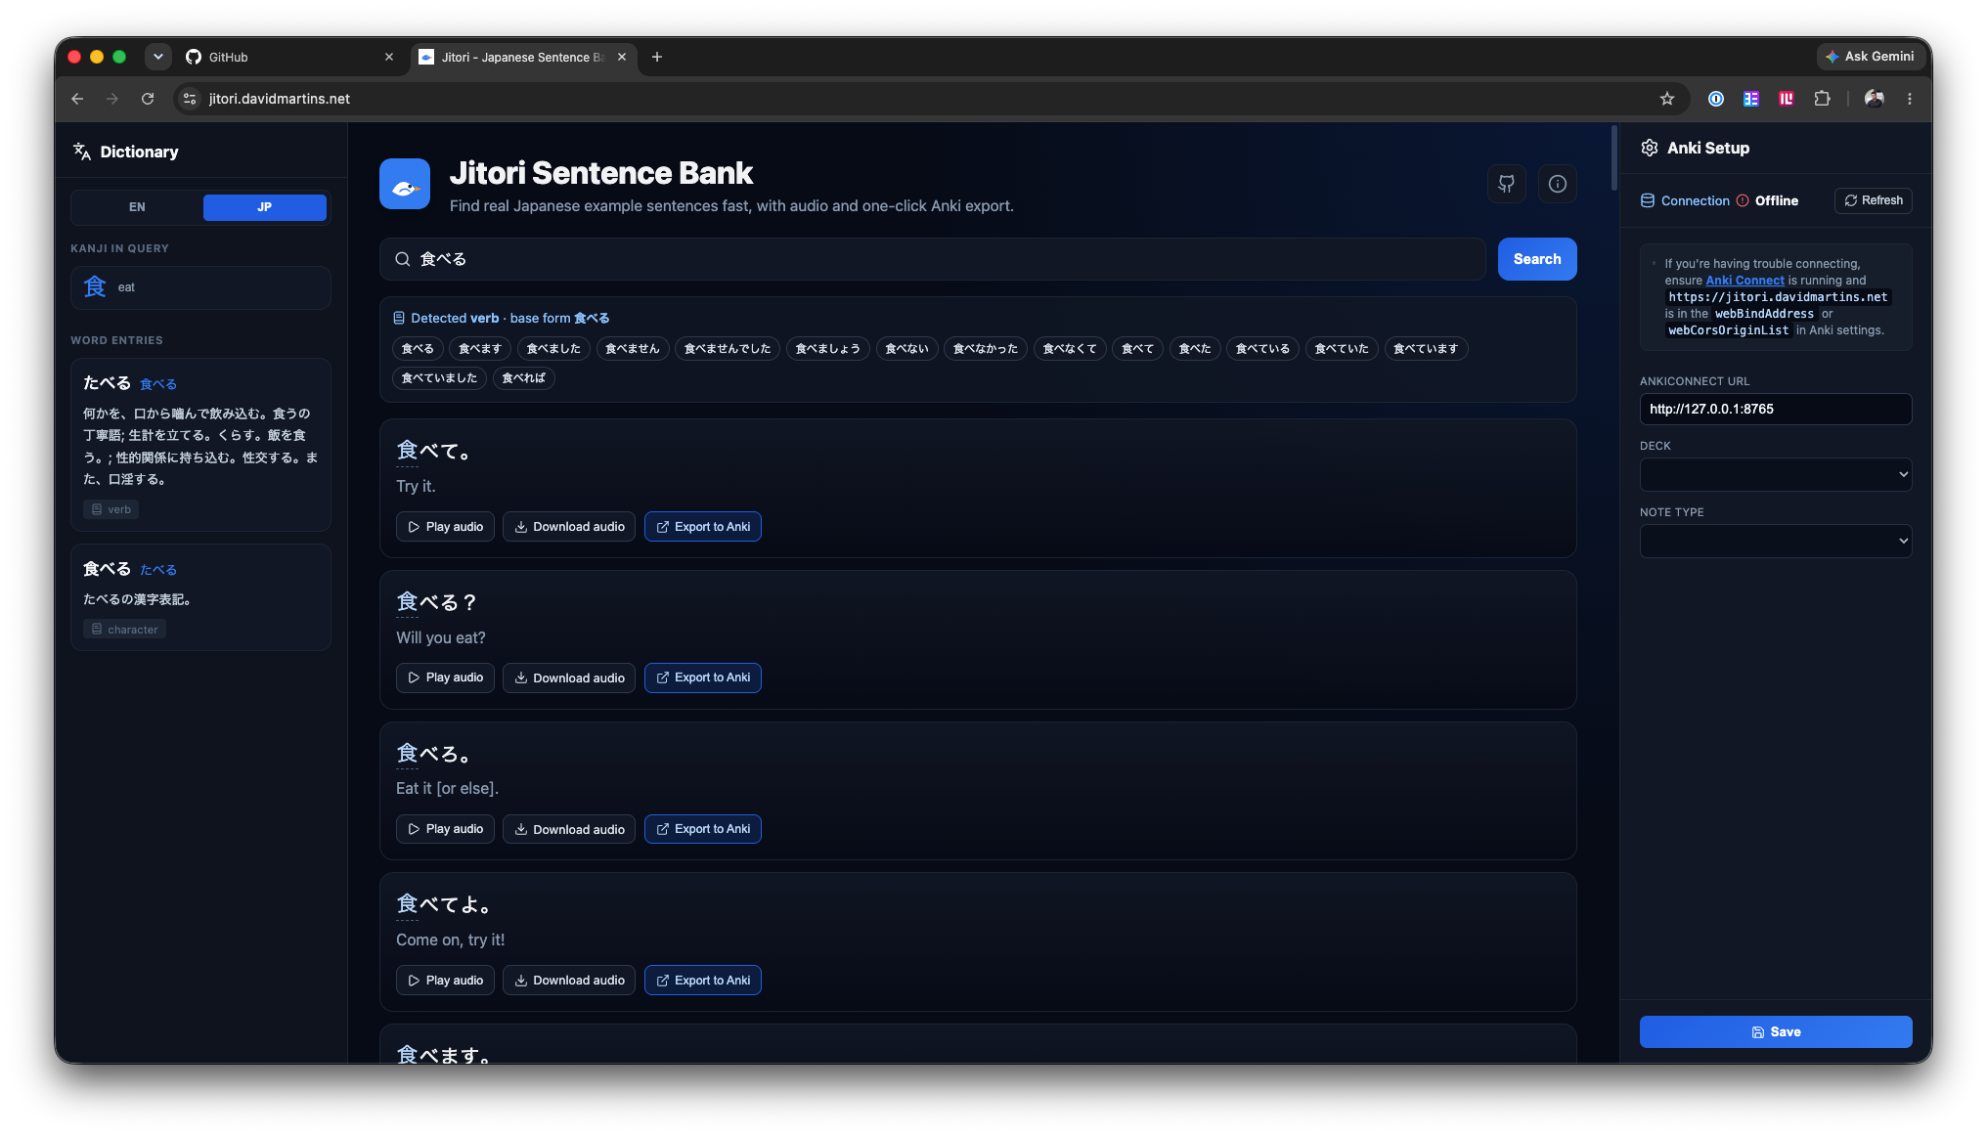Open the Anki Connect link
Screen dimensions: 1987x1136
(x=1744, y=281)
